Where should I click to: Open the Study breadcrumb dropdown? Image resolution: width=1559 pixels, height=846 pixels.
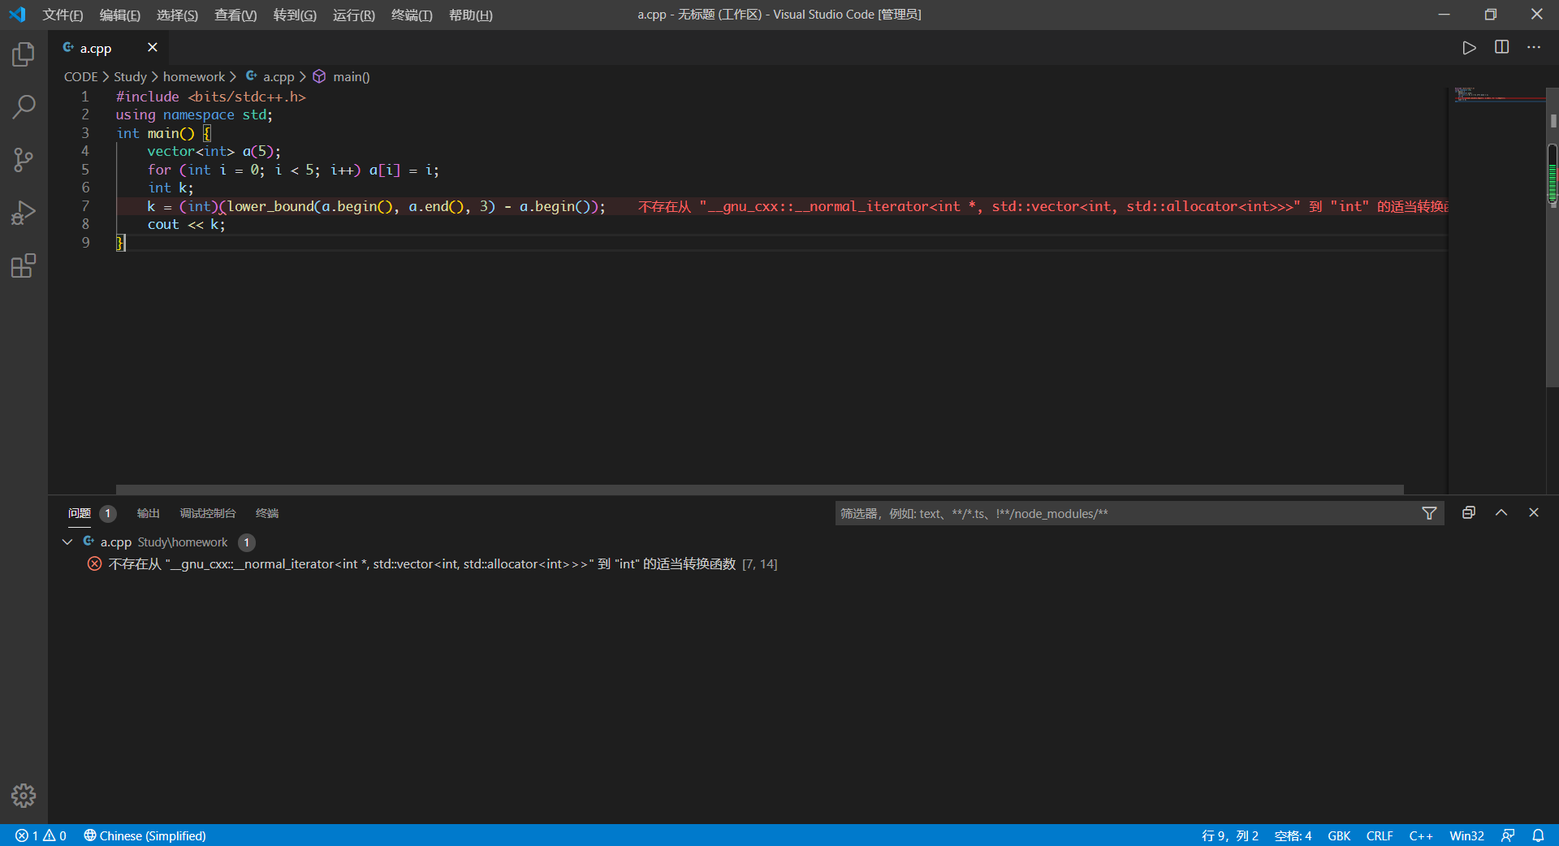[130, 76]
